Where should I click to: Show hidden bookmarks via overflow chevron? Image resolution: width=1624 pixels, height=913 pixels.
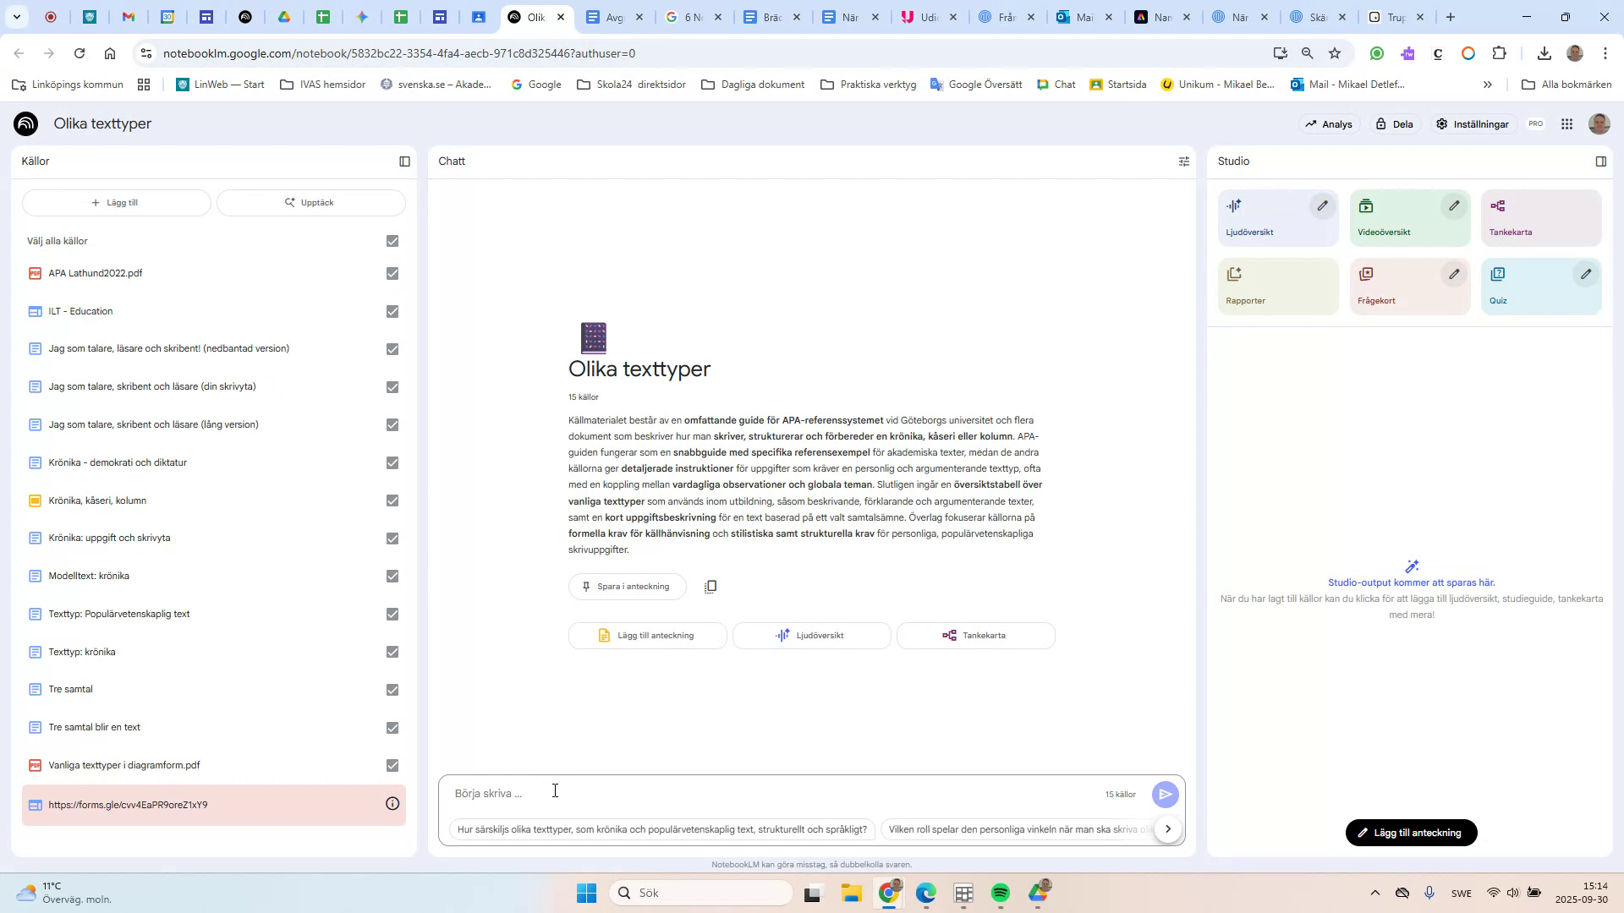tap(1486, 85)
